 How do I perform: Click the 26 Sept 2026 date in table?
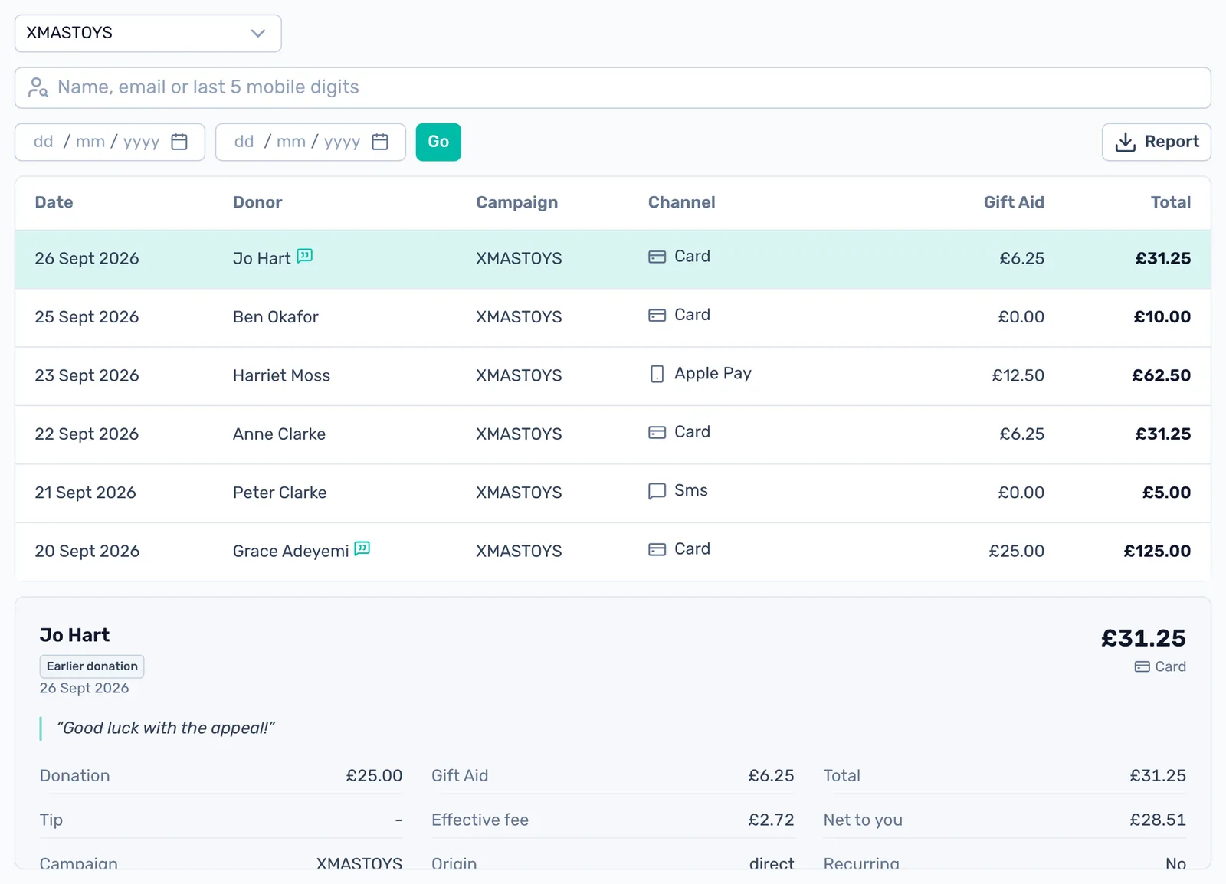click(x=87, y=258)
